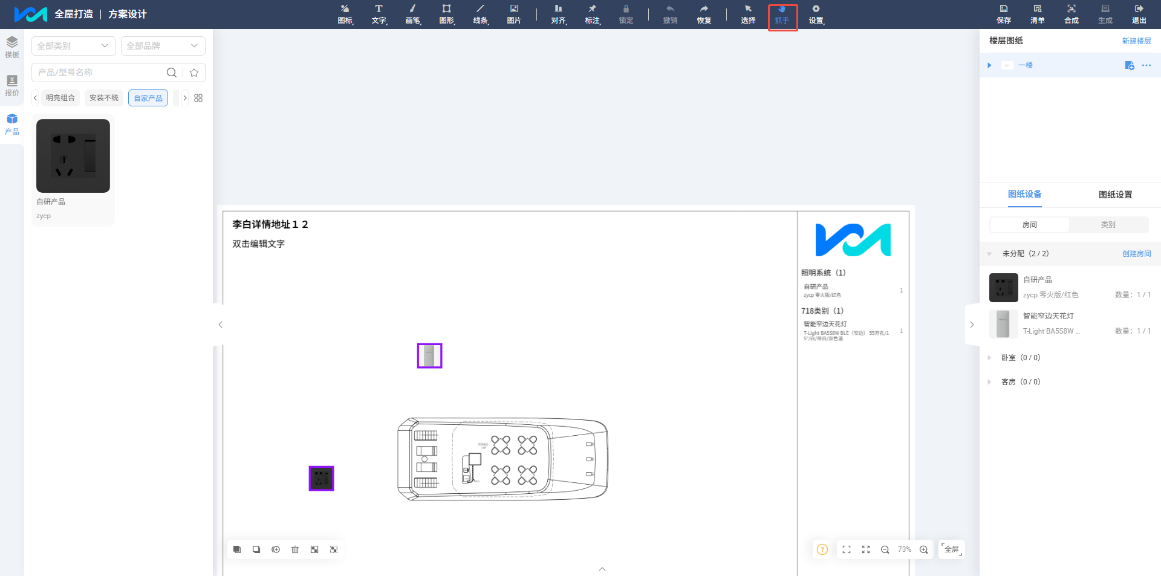Select the socket device on the canvas
1161x576 pixels.
pyautogui.click(x=321, y=479)
